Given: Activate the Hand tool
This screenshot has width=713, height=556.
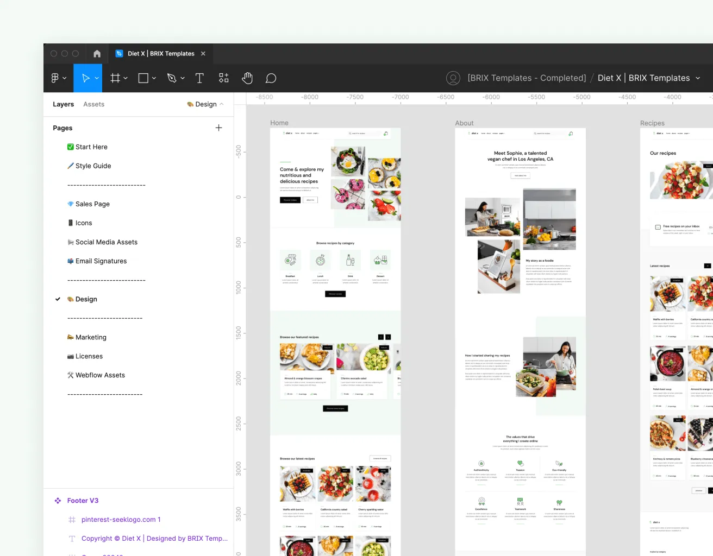Looking at the screenshot, I should 247,78.
